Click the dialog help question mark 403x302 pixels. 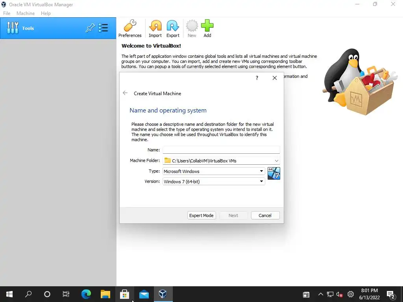pos(257,78)
